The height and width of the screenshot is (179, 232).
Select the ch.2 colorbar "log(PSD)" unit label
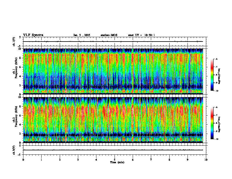[219, 124]
